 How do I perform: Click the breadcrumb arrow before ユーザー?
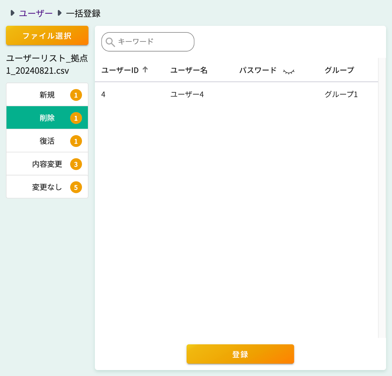[12, 12]
